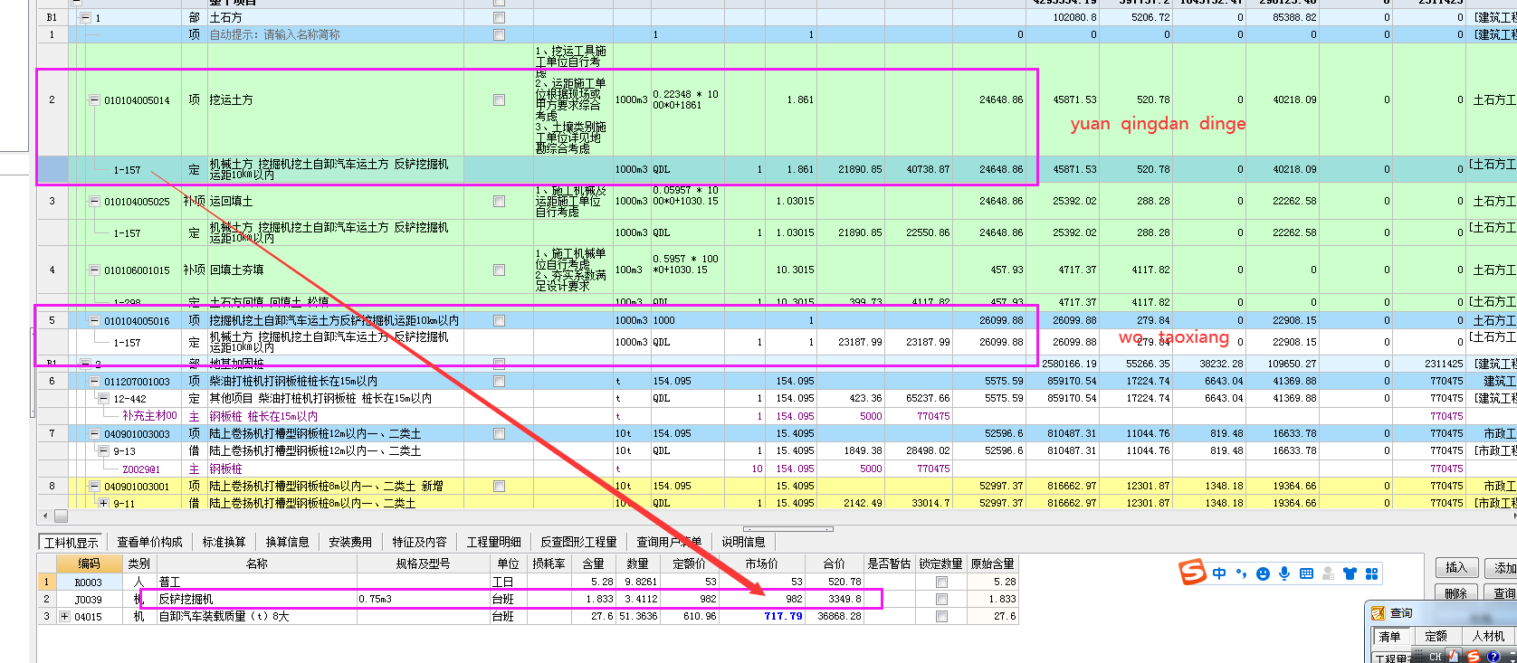Select code cell J0039 in bottom table
This screenshot has height=663, width=1517.
point(89,599)
